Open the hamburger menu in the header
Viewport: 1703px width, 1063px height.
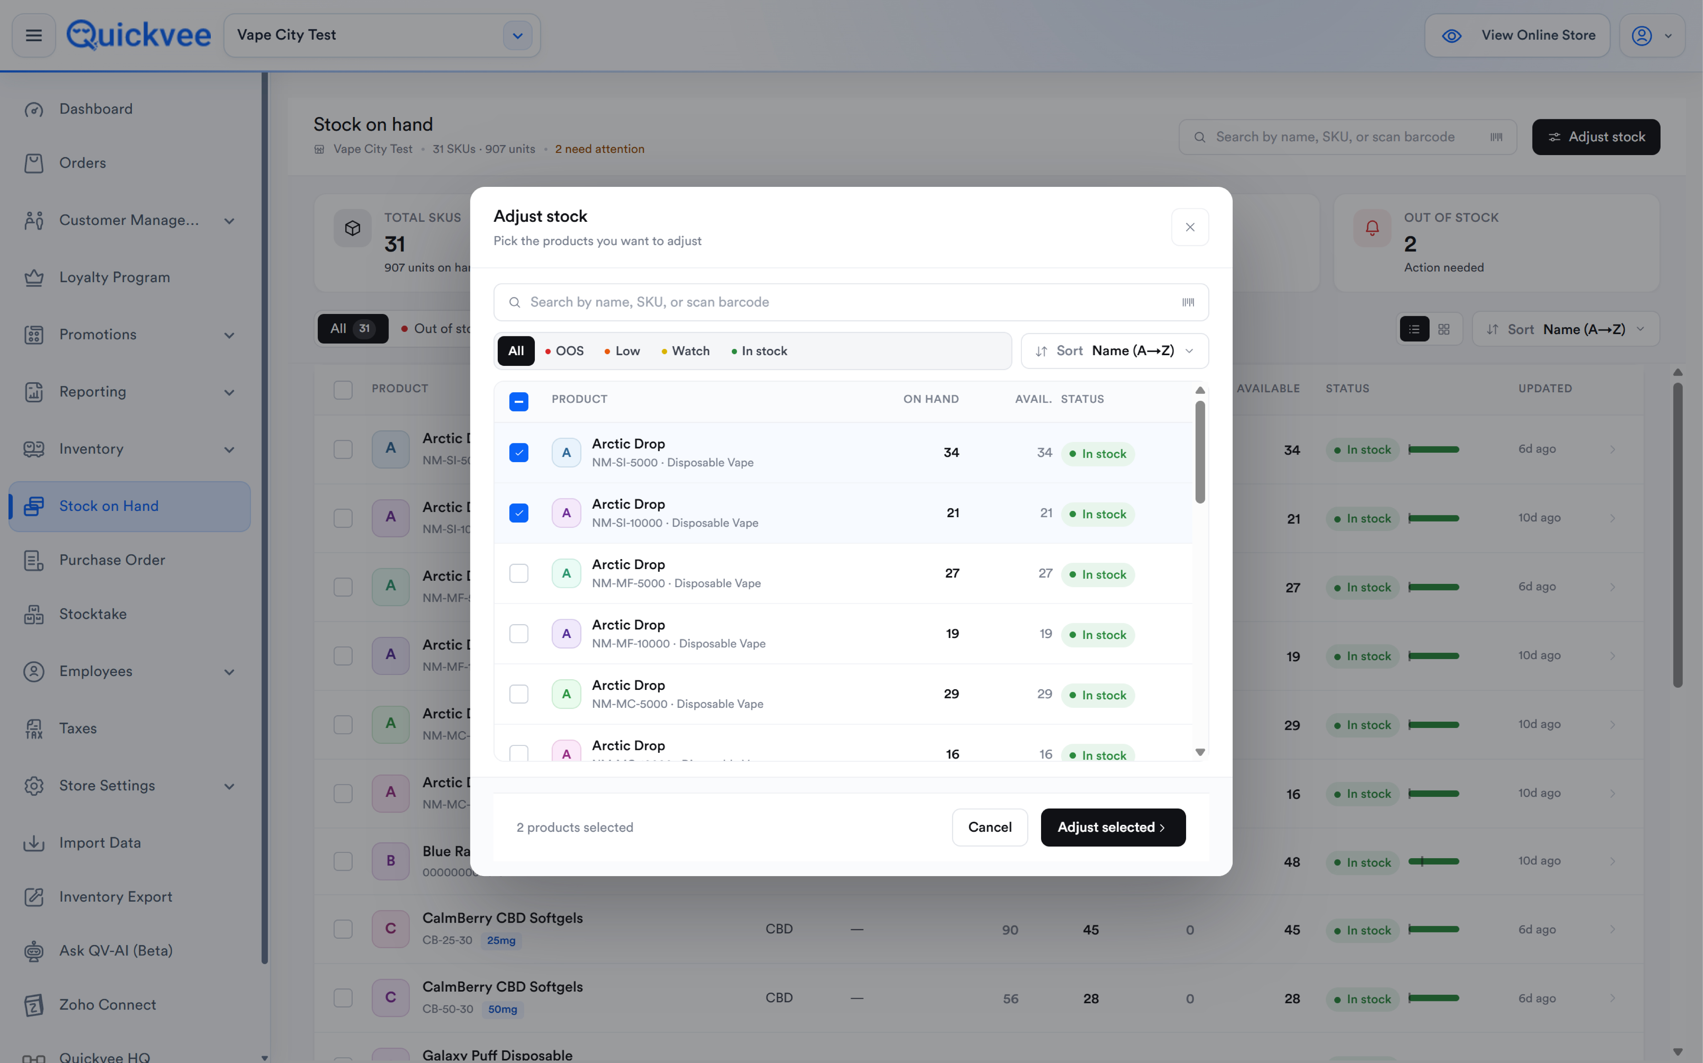coord(34,35)
